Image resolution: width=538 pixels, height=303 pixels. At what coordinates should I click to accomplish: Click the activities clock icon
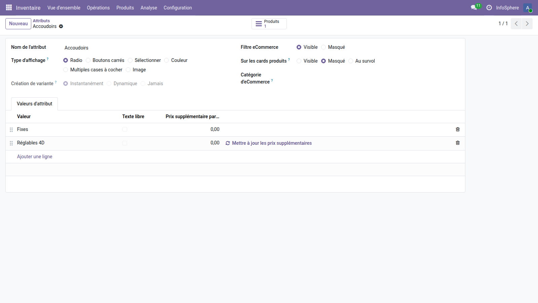(x=489, y=7)
